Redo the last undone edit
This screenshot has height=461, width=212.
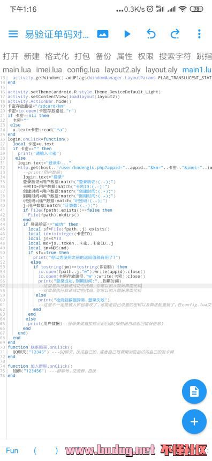(175, 34)
